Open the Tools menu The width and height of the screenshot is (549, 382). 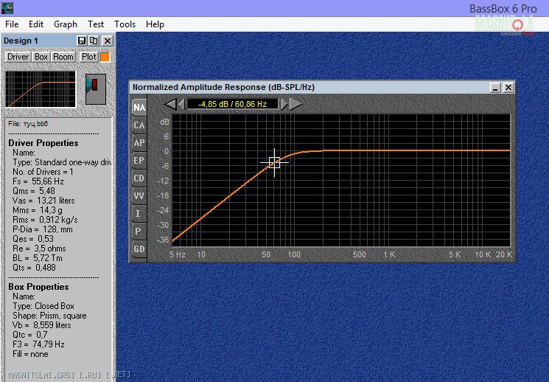(125, 24)
